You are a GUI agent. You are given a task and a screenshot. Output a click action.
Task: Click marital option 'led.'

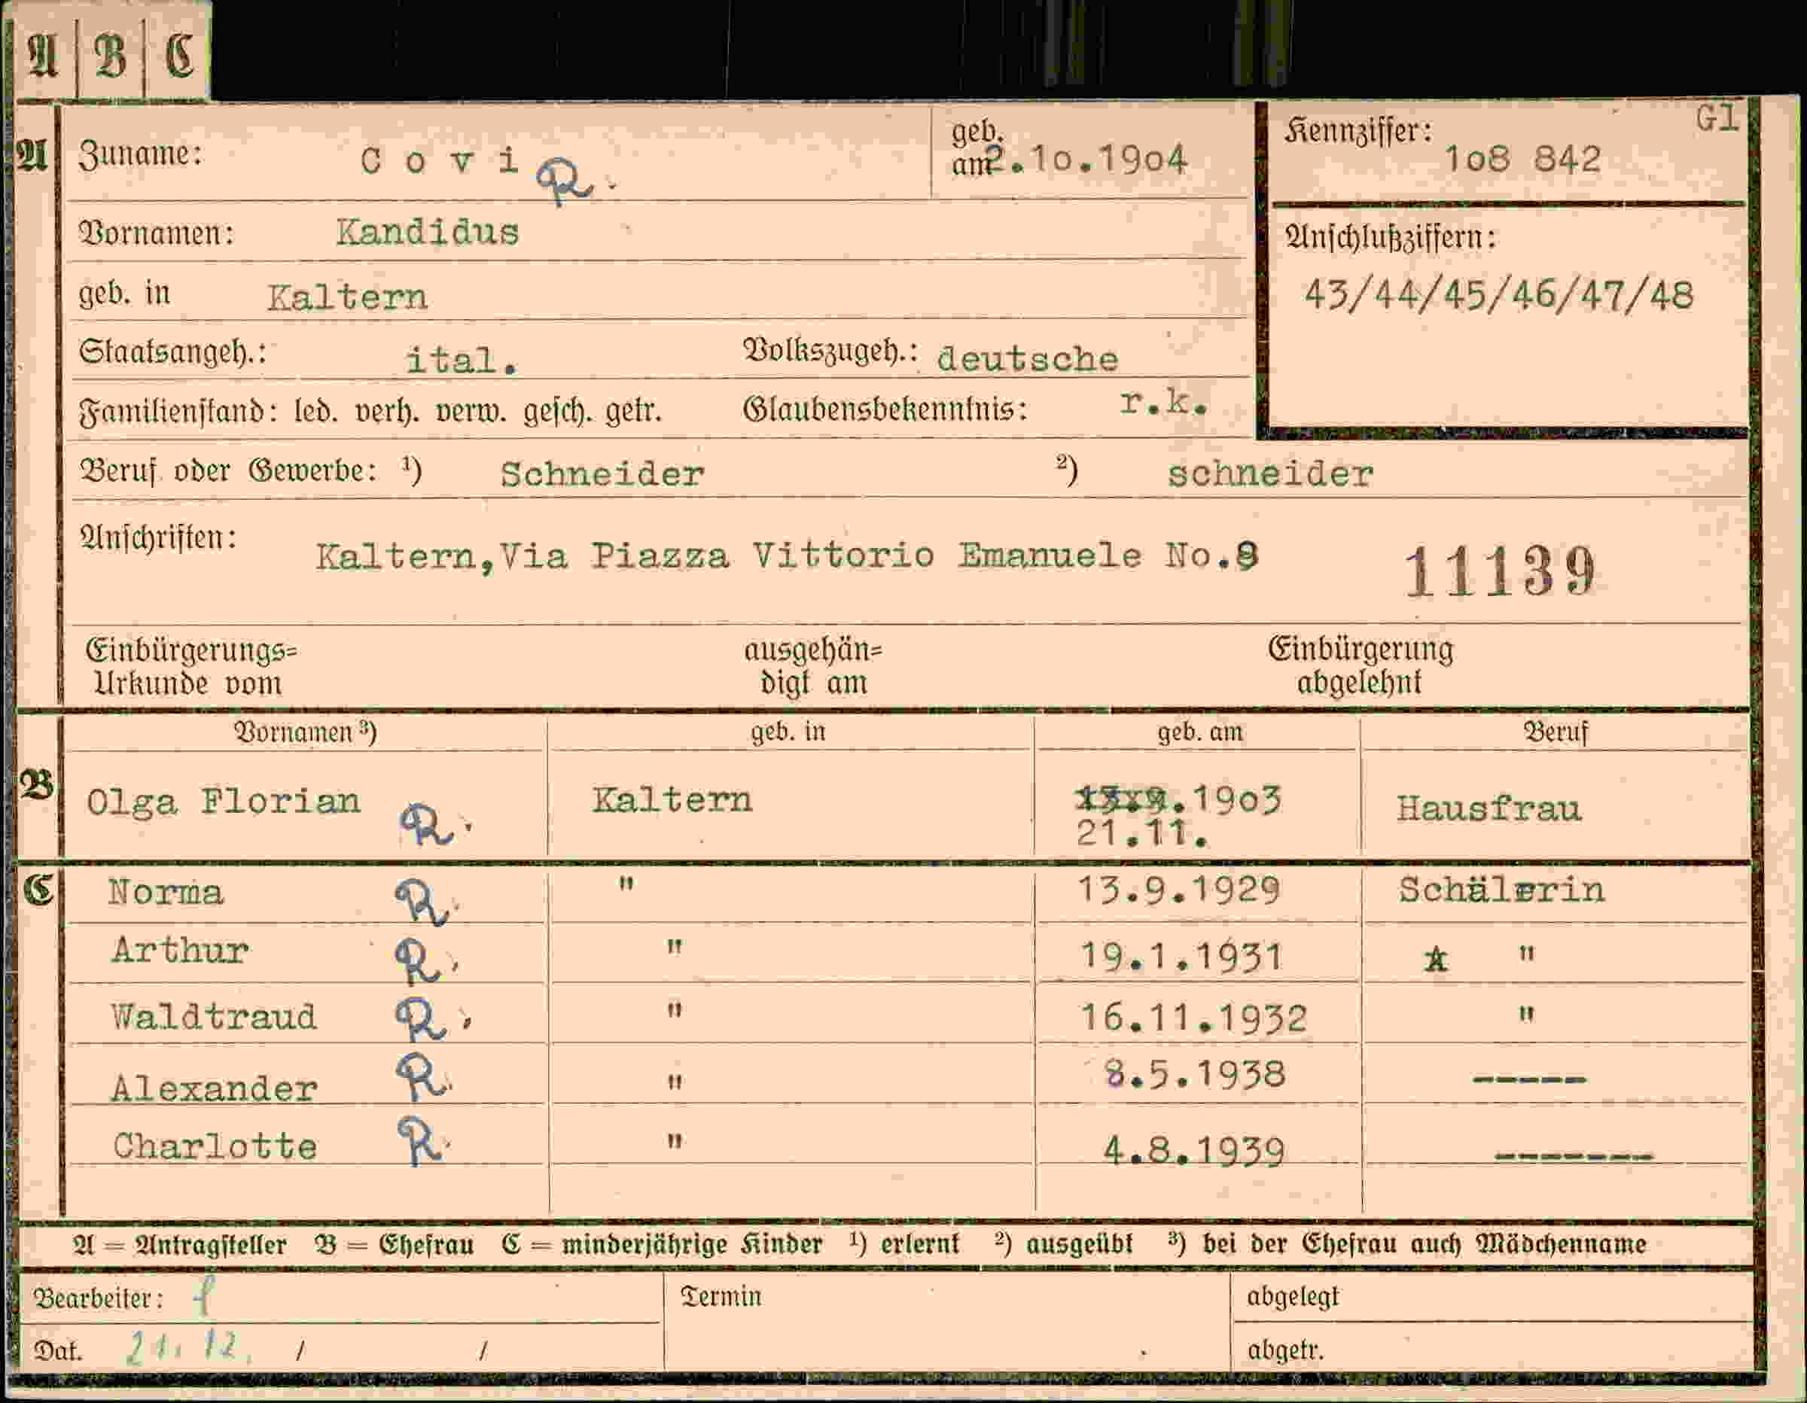(315, 411)
